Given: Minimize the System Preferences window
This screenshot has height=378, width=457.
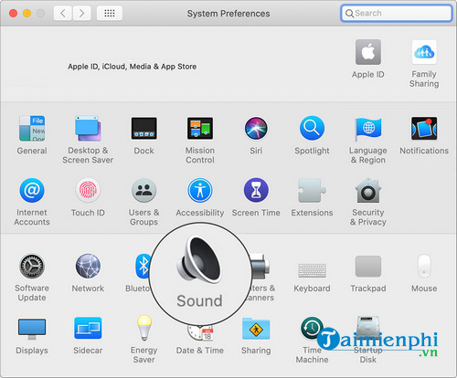Looking at the screenshot, I should coord(27,14).
